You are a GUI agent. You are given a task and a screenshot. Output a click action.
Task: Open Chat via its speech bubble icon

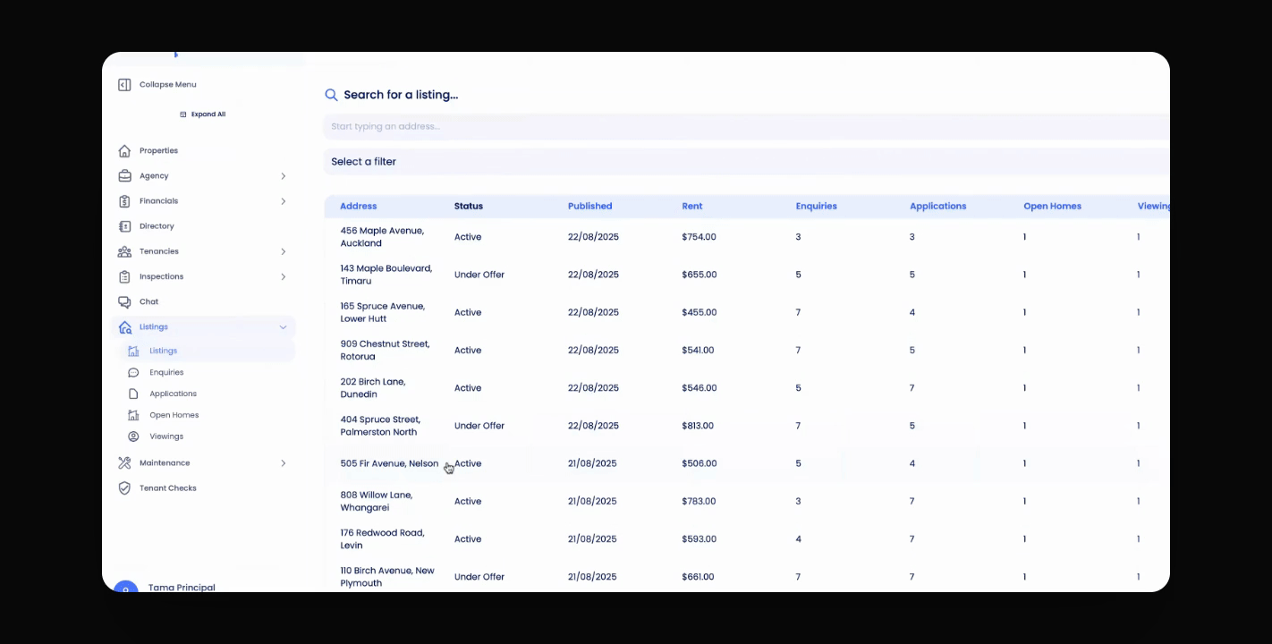click(x=124, y=301)
